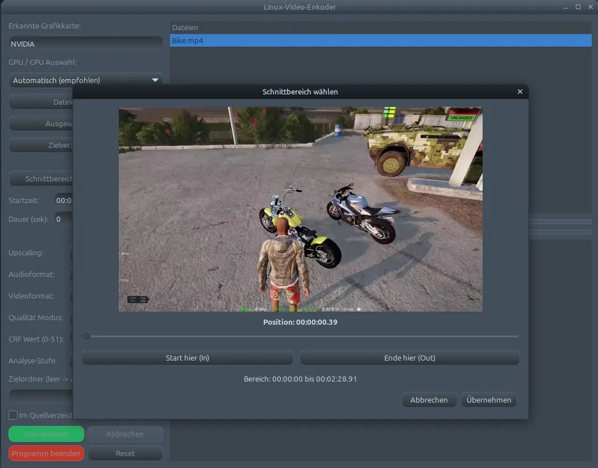
Task: Click Start hier (In) button
Action: pos(187,358)
